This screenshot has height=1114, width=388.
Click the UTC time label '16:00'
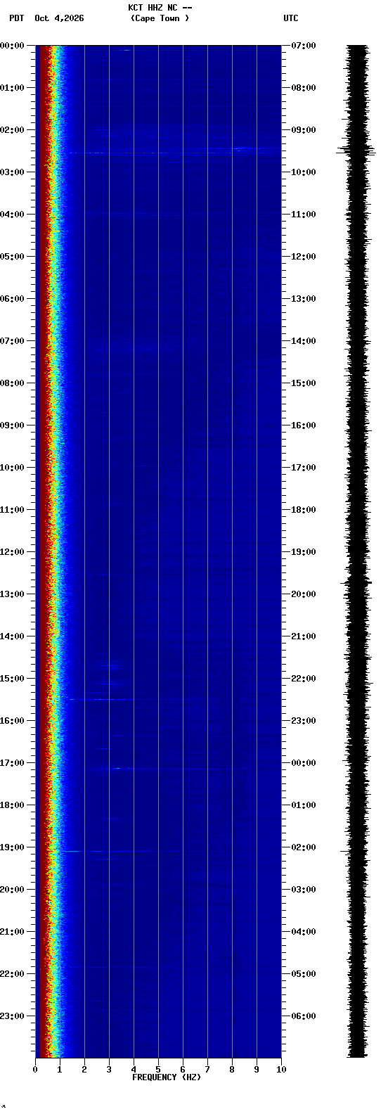(x=304, y=425)
